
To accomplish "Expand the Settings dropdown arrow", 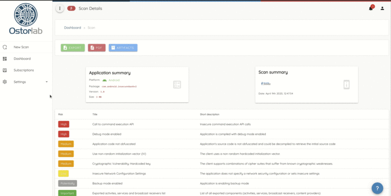I will 46,82.
